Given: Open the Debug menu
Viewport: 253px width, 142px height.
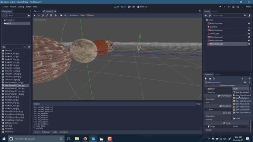Looking at the screenshot, I should (21, 7).
